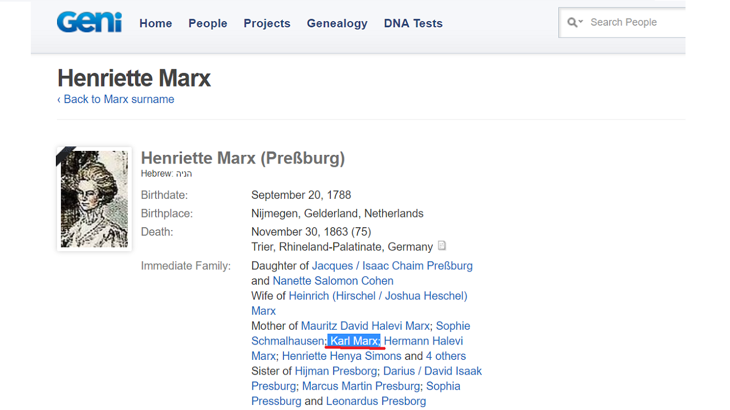Open Jacques / Isaac Chaim Preßburg profile
The width and height of the screenshot is (730, 410).
click(392, 266)
